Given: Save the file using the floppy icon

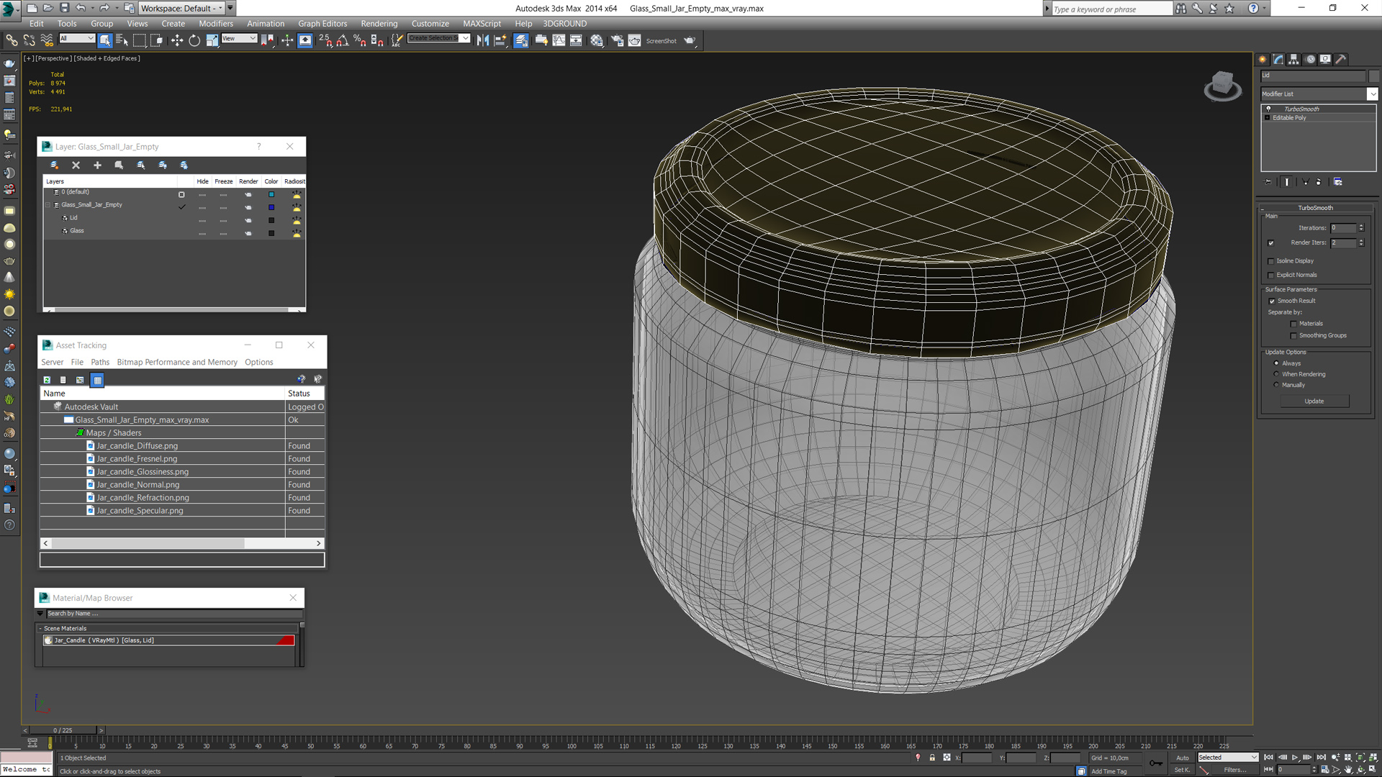Looking at the screenshot, I should [64, 8].
